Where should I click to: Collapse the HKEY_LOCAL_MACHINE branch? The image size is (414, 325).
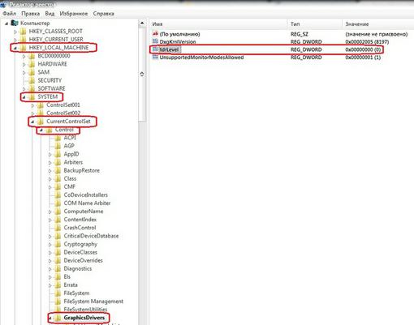click(x=15, y=48)
